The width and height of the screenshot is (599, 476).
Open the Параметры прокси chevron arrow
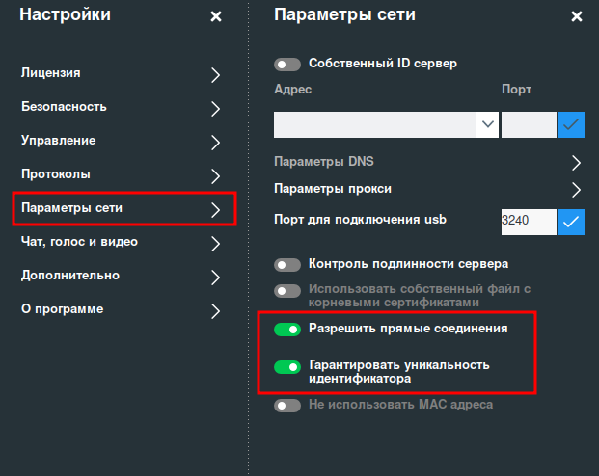click(x=576, y=189)
